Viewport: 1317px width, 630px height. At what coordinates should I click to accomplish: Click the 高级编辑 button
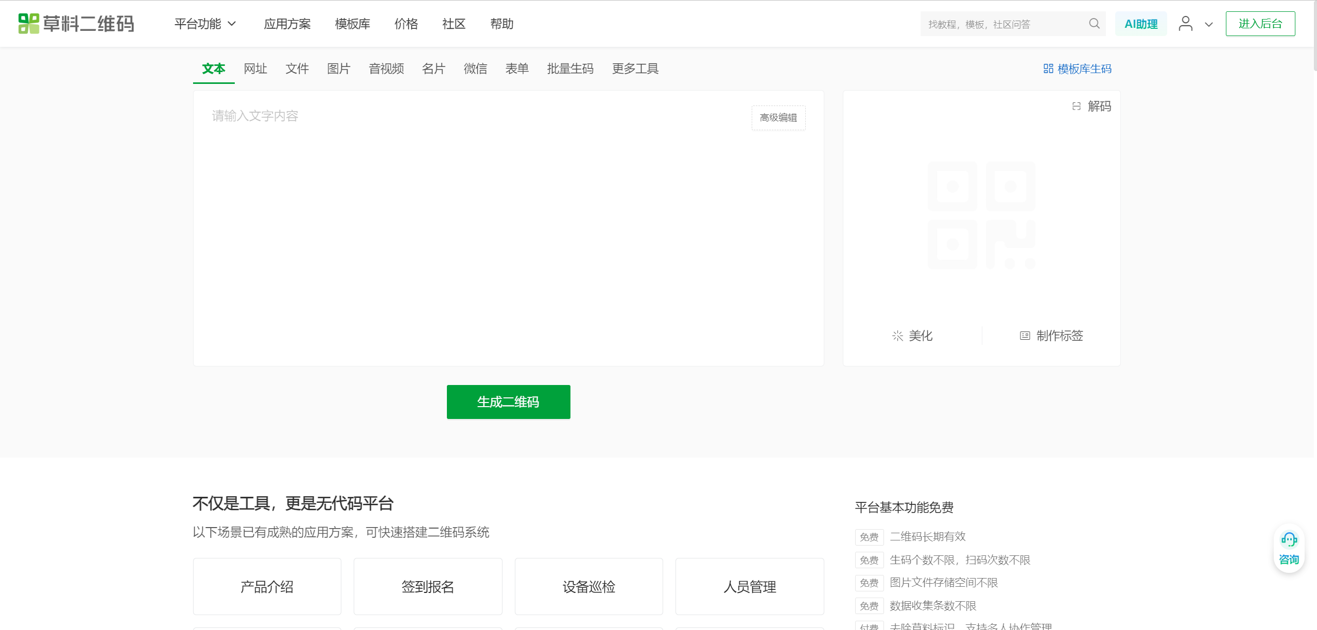[778, 118]
